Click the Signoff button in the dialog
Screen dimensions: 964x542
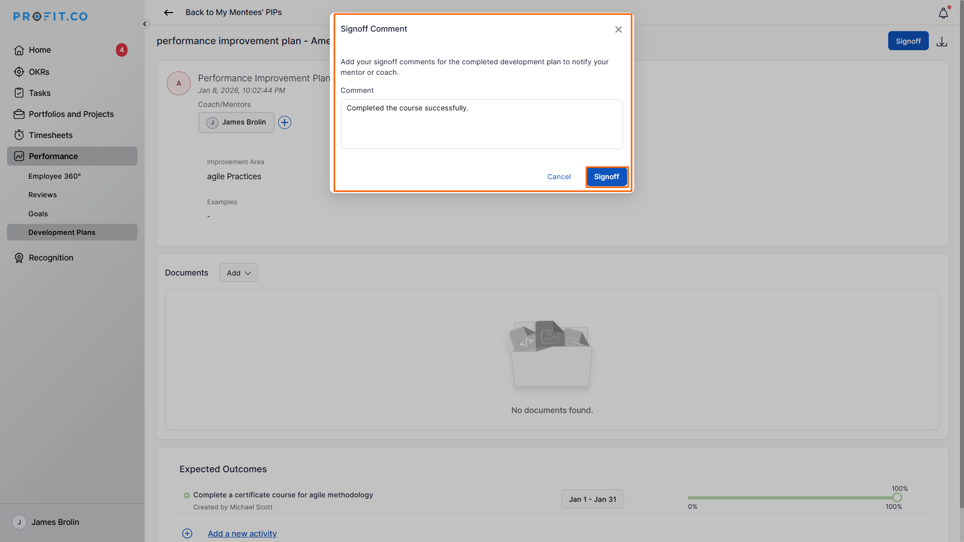pyautogui.click(x=607, y=177)
